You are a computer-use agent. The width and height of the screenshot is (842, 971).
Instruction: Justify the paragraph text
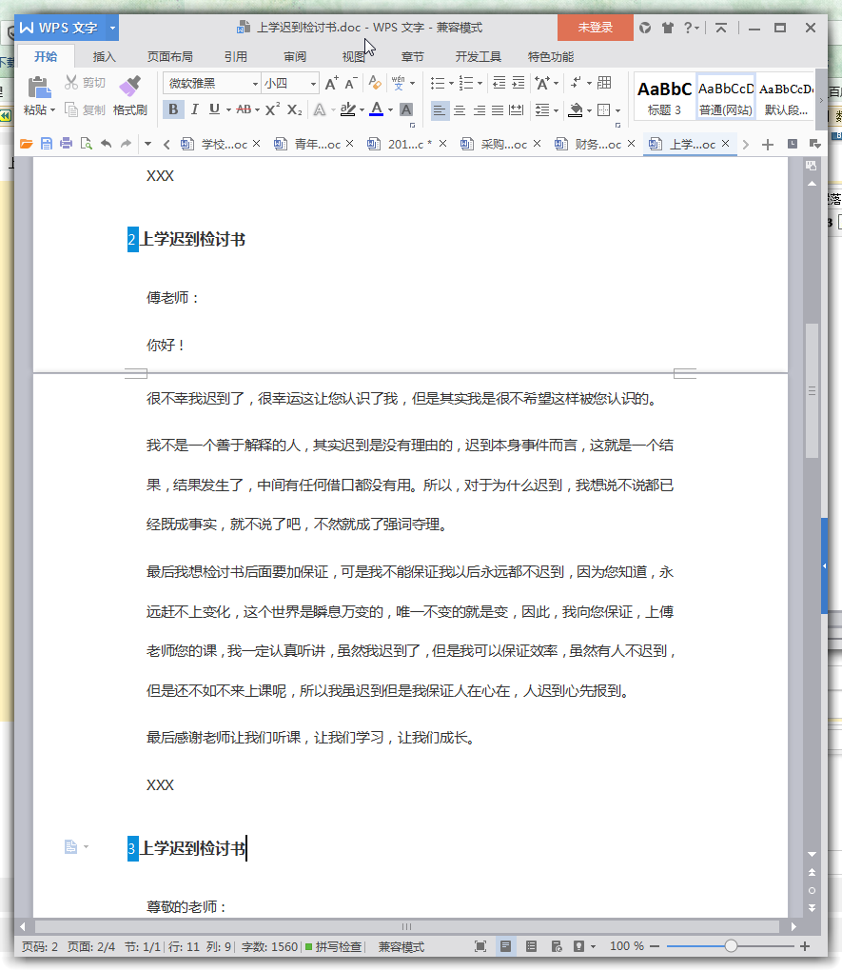(x=498, y=110)
